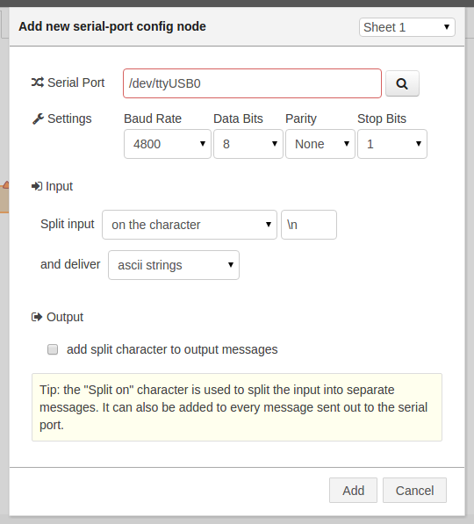Open the Parity dropdown showing None
The image size is (474, 524).
pos(320,144)
